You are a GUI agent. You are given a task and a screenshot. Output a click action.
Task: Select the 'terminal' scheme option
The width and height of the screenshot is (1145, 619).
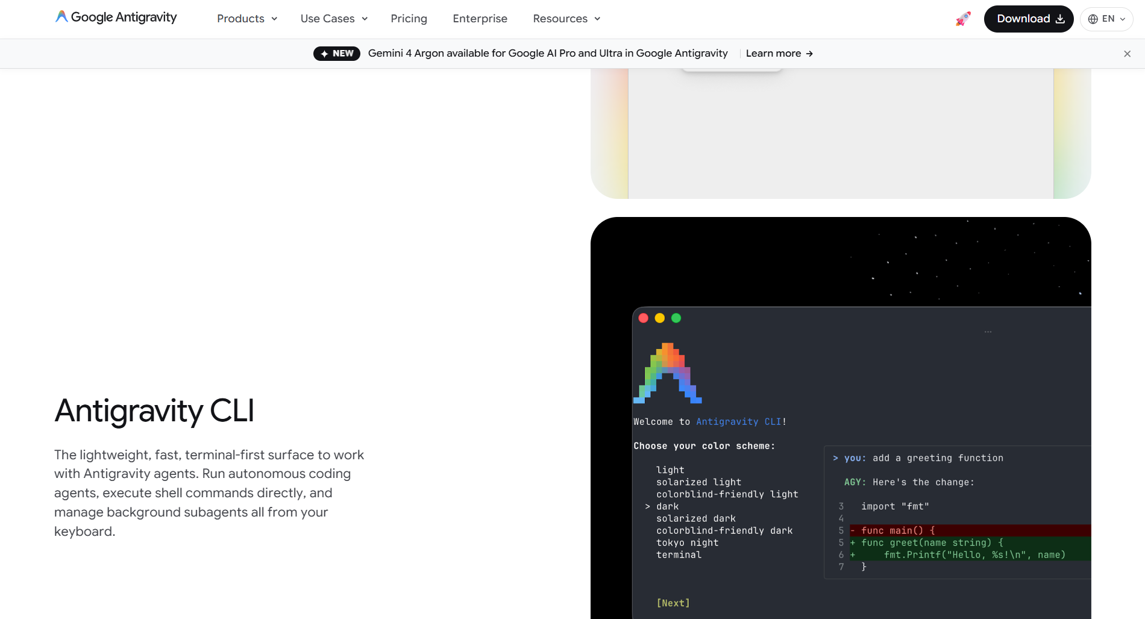679,555
